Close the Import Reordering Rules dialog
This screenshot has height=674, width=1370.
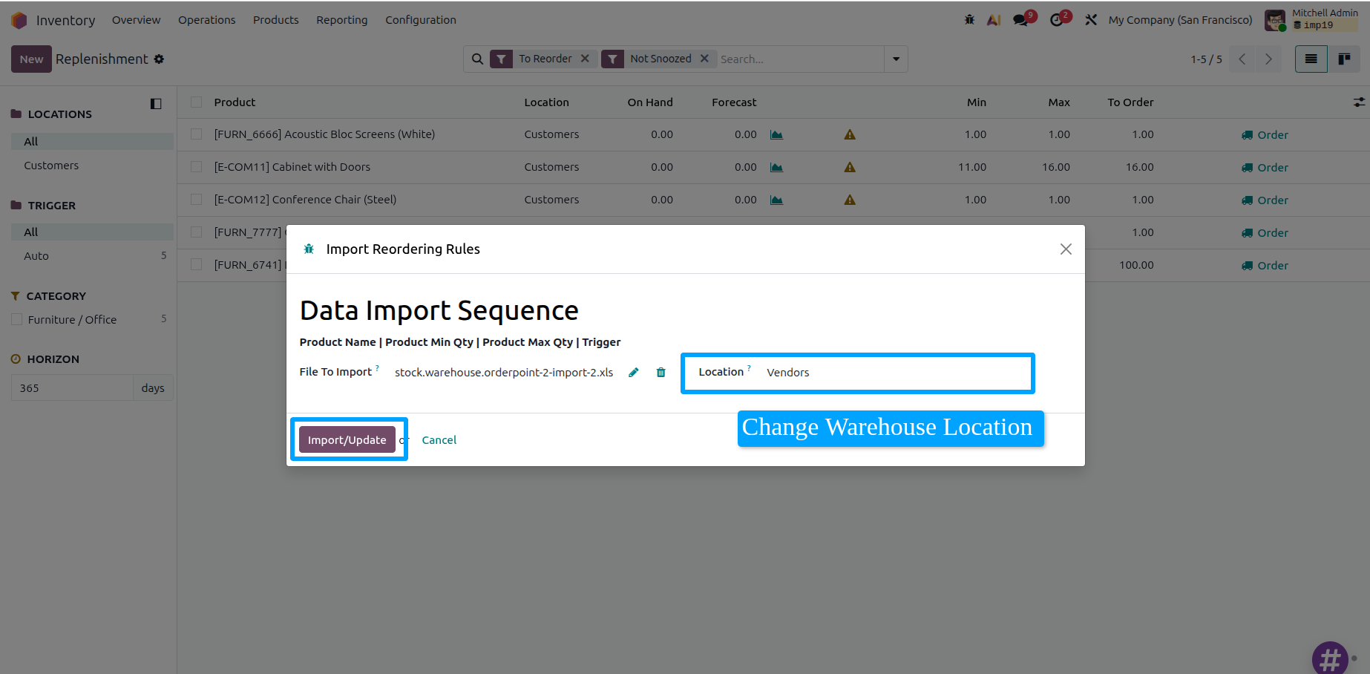[x=1066, y=249]
